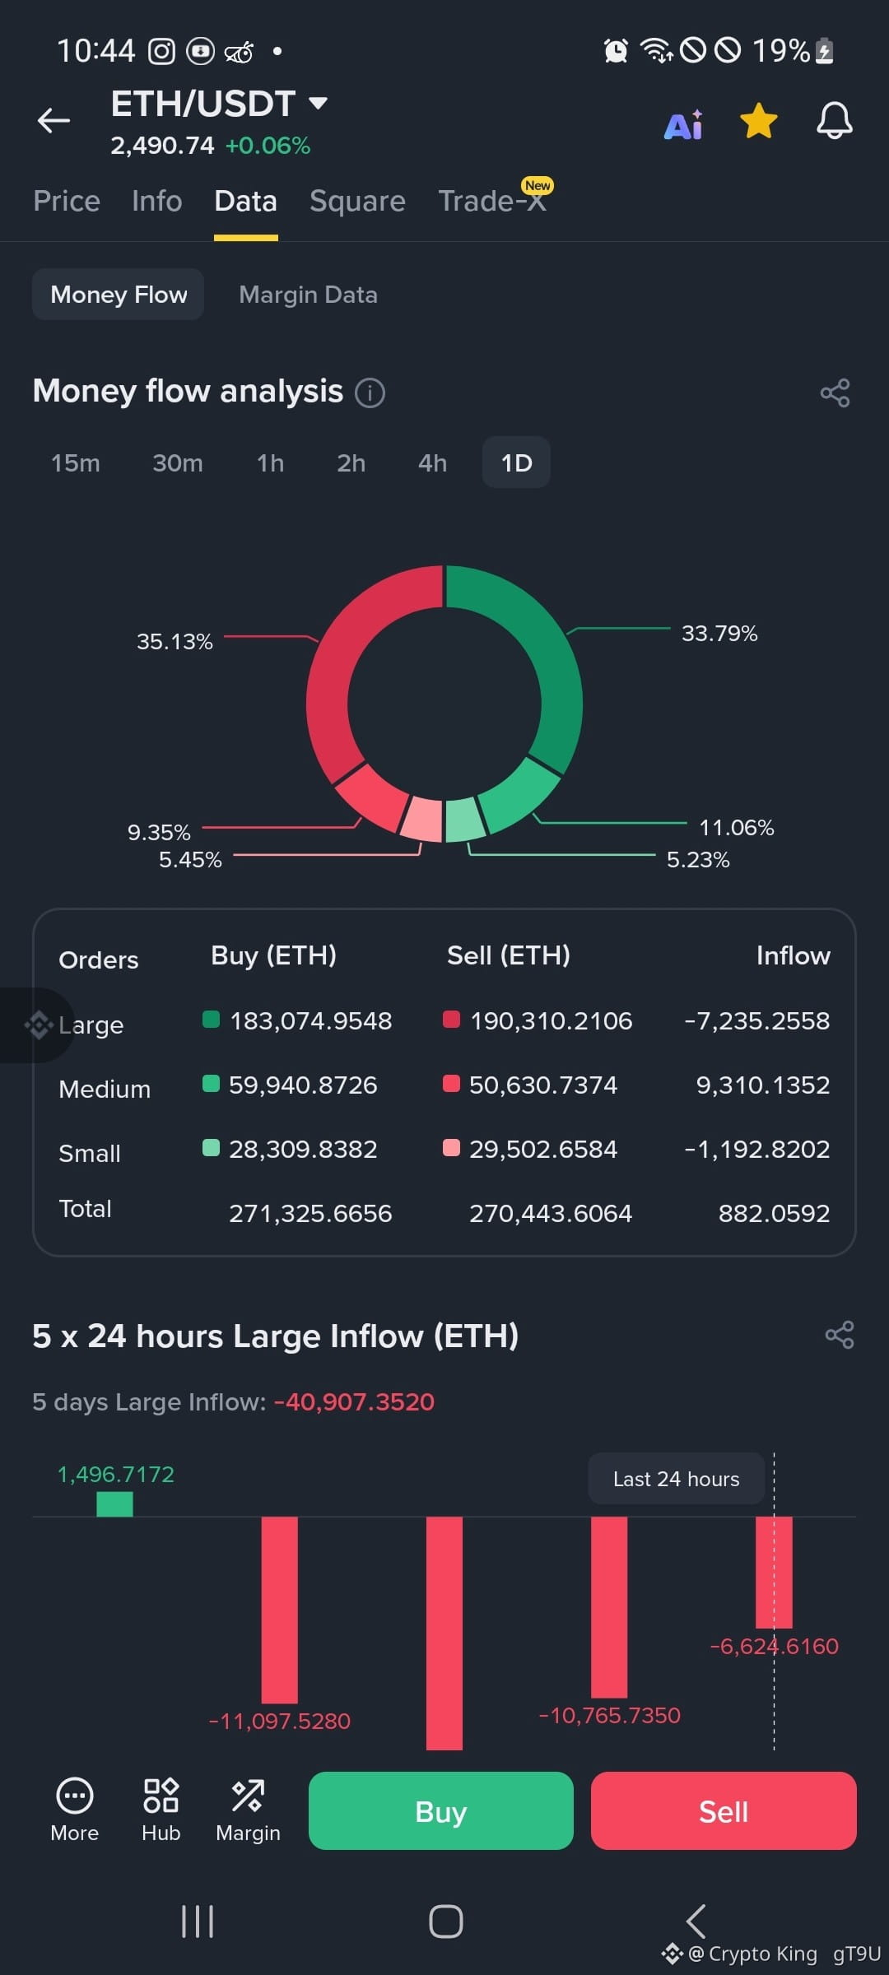Viewport: 889px width, 1975px height.
Task: Switch to the Price tab
Action: click(67, 201)
